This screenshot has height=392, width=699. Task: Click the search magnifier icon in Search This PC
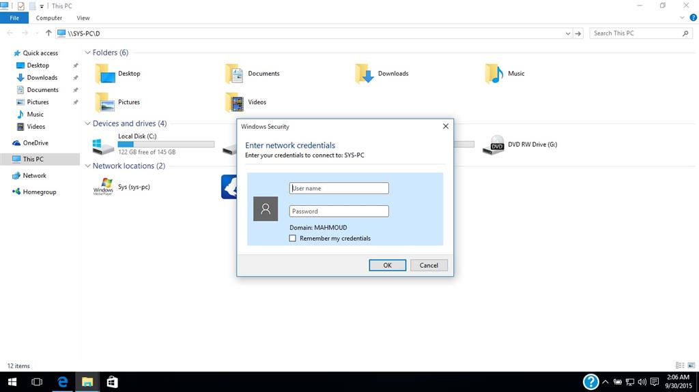coord(685,33)
